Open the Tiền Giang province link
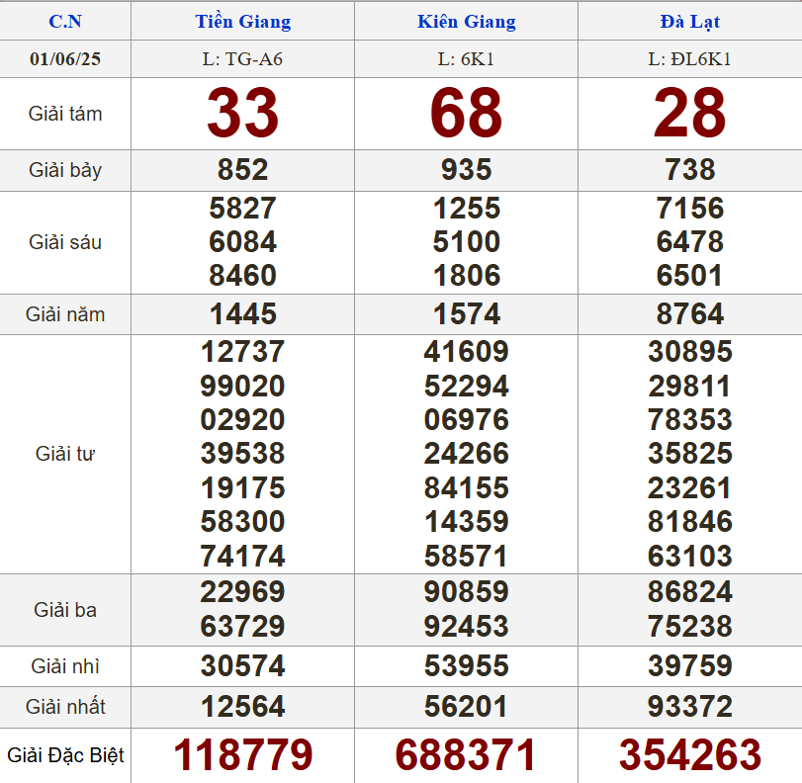This screenshot has width=802, height=783. [x=242, y=22]
